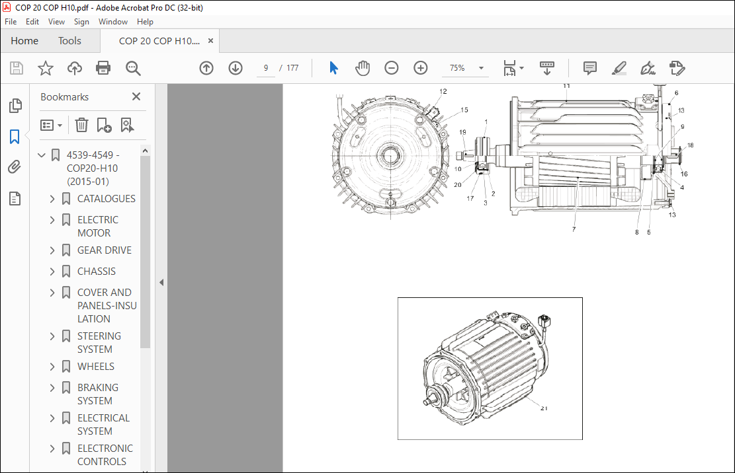Delete the selected bookmark with trash icon
The height and width of the screenshot is (473, 735).
pyautogui.click(x=81, y=126)
